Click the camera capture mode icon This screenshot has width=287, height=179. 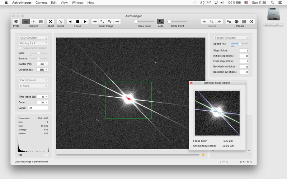point(41,22)
